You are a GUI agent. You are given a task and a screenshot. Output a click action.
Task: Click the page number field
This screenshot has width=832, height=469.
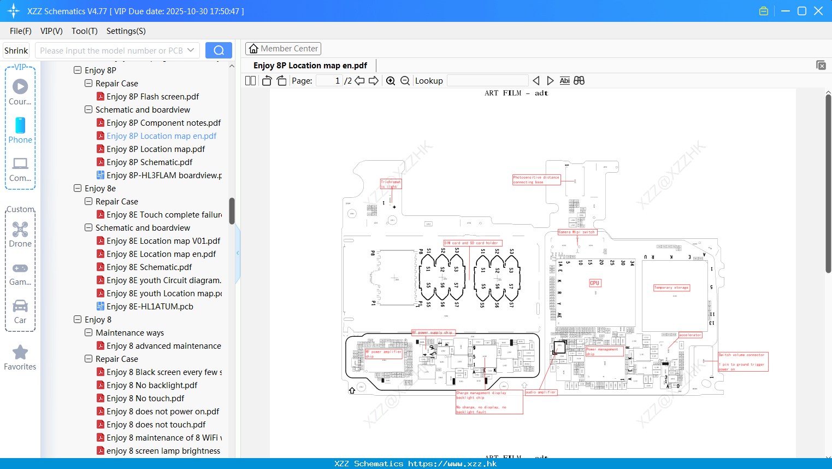tap(329, 81)
